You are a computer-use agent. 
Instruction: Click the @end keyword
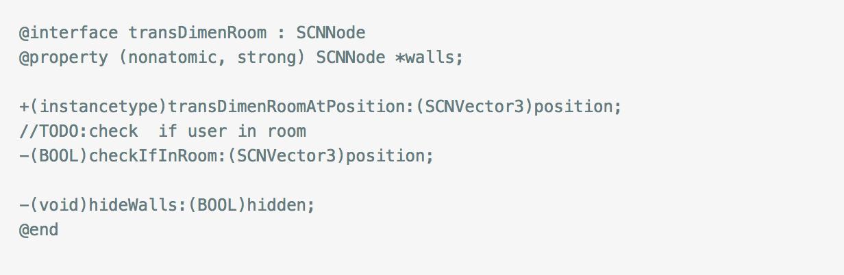(x=39, y=229)
